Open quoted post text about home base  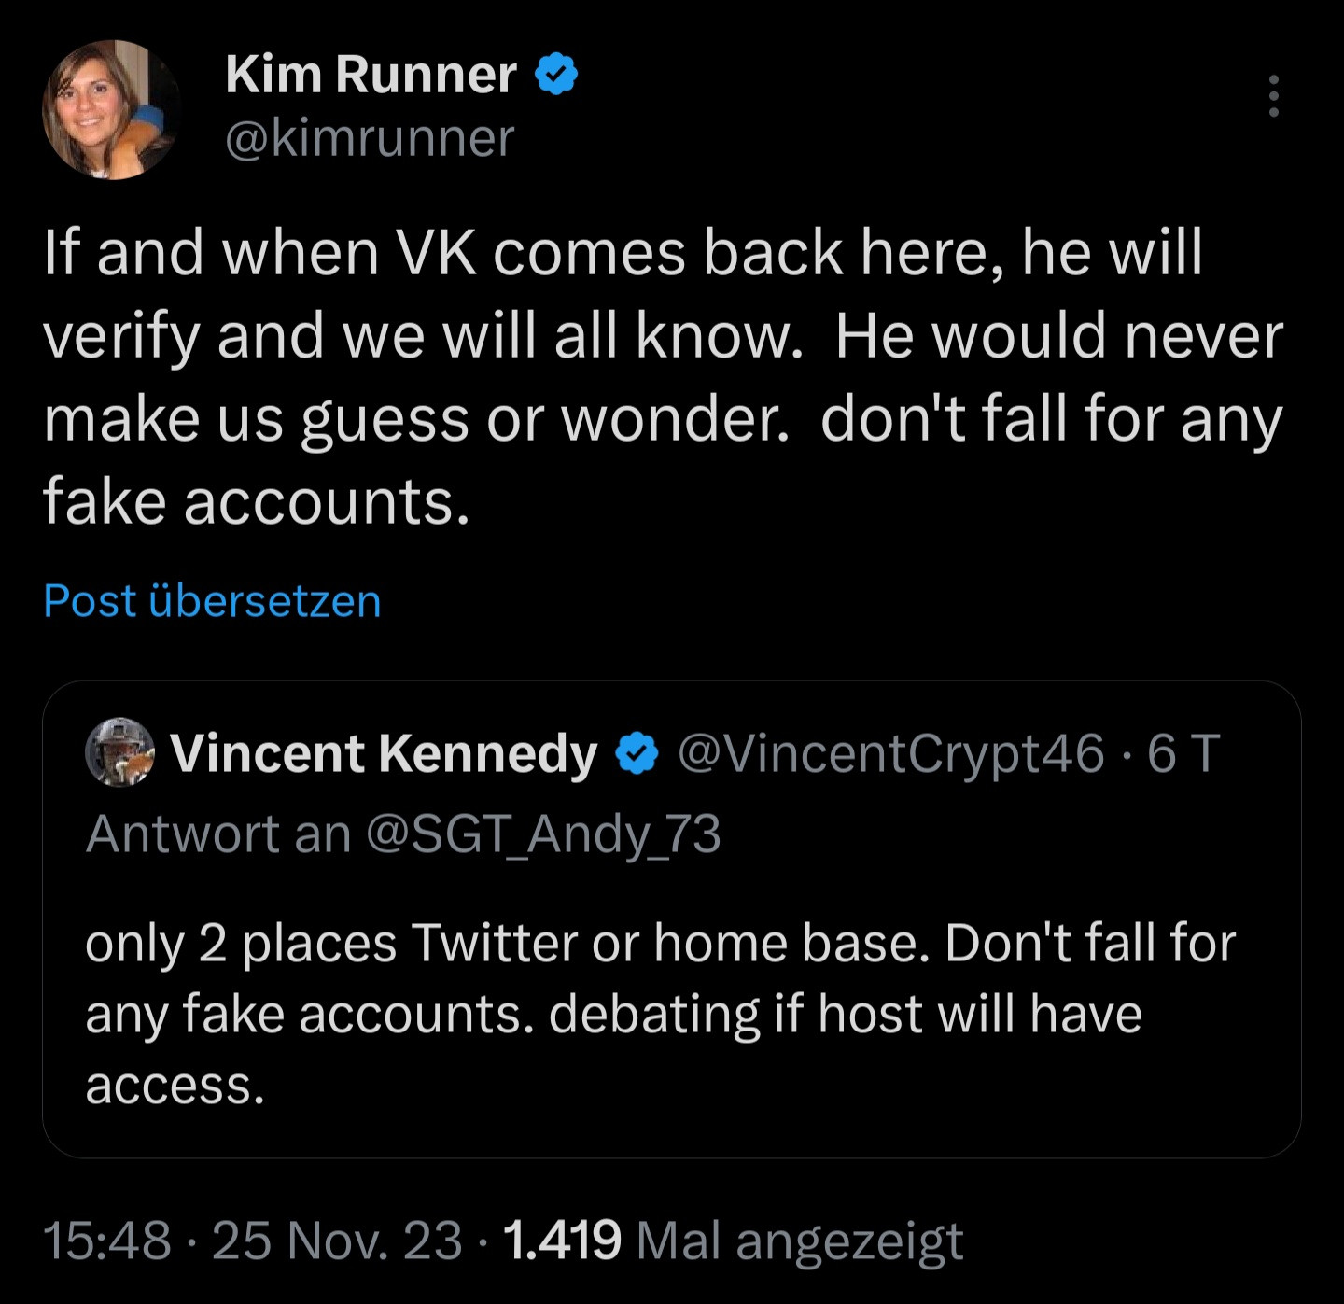tap(660, 1013)
